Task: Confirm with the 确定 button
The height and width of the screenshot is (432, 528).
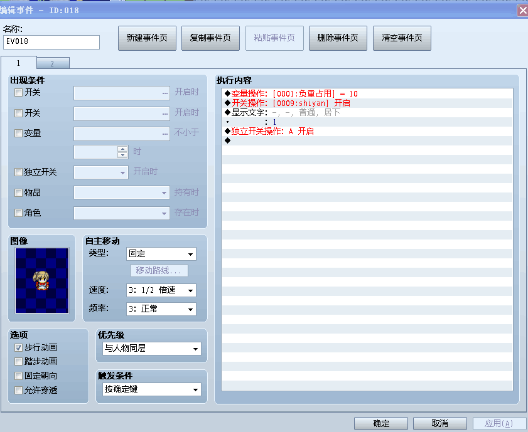Action: (x=381, y=423)
